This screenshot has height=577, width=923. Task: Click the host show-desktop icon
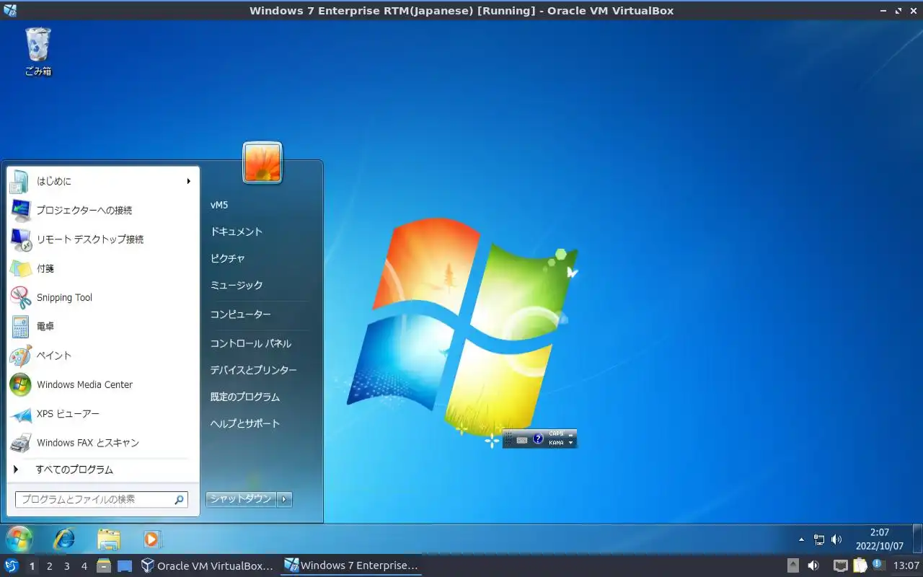pyautogui.click(x=125, y=565)
